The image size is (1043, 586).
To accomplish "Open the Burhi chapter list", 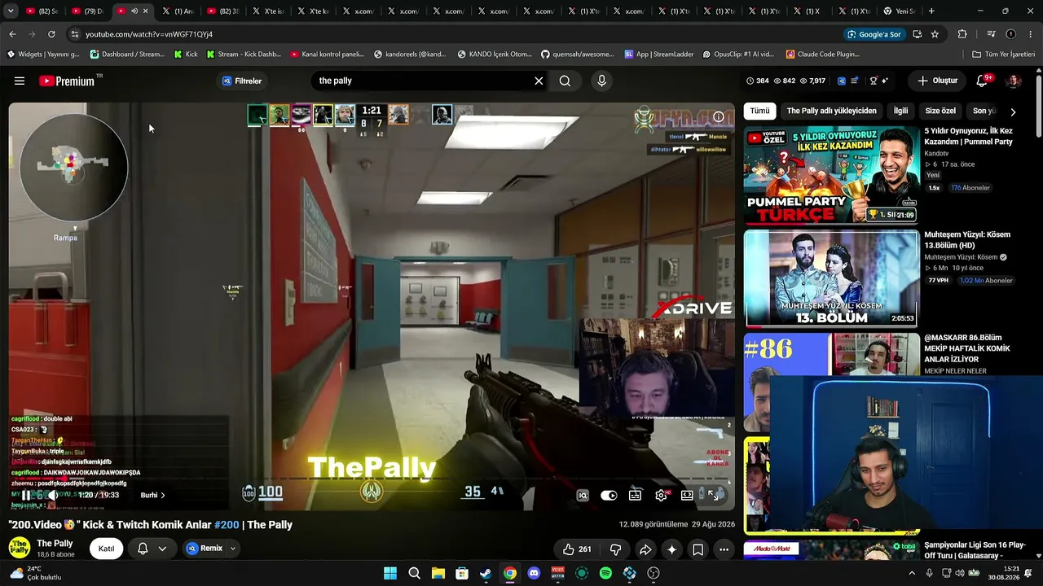I will [x=152, y=495].
